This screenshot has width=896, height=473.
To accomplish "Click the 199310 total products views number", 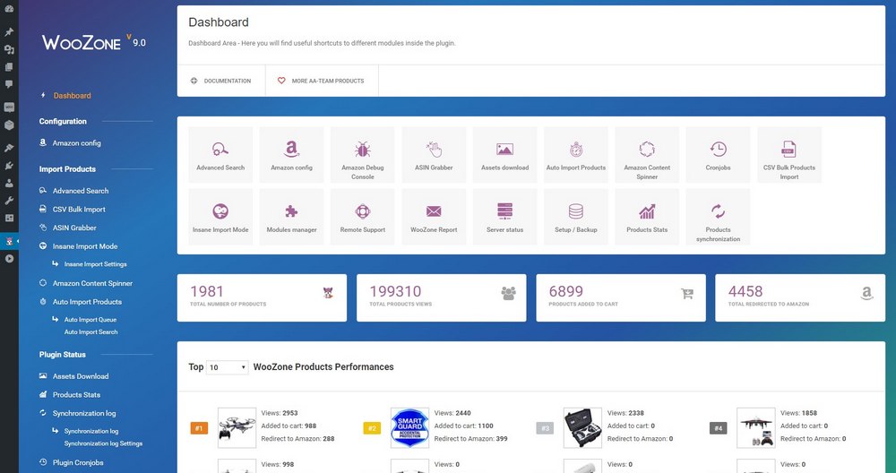I will pos(395,291).
